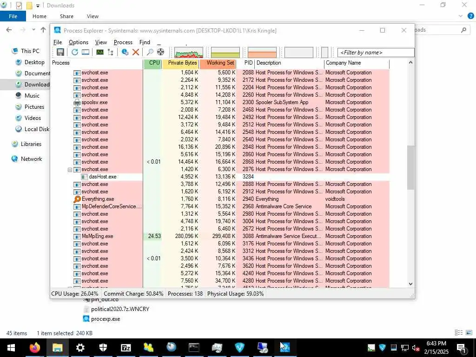
Task: Sort by the Process column header
Action: [x=97, y=63]
